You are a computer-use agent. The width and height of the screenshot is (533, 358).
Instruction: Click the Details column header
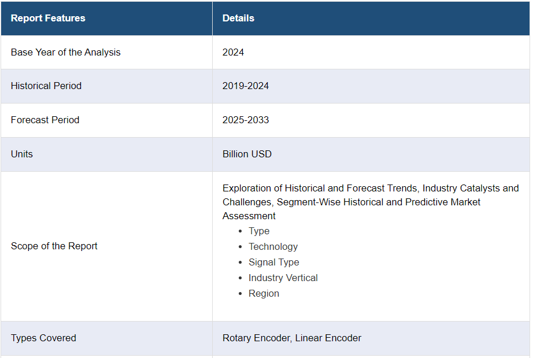pyautogui.click(x=238, y=18)
